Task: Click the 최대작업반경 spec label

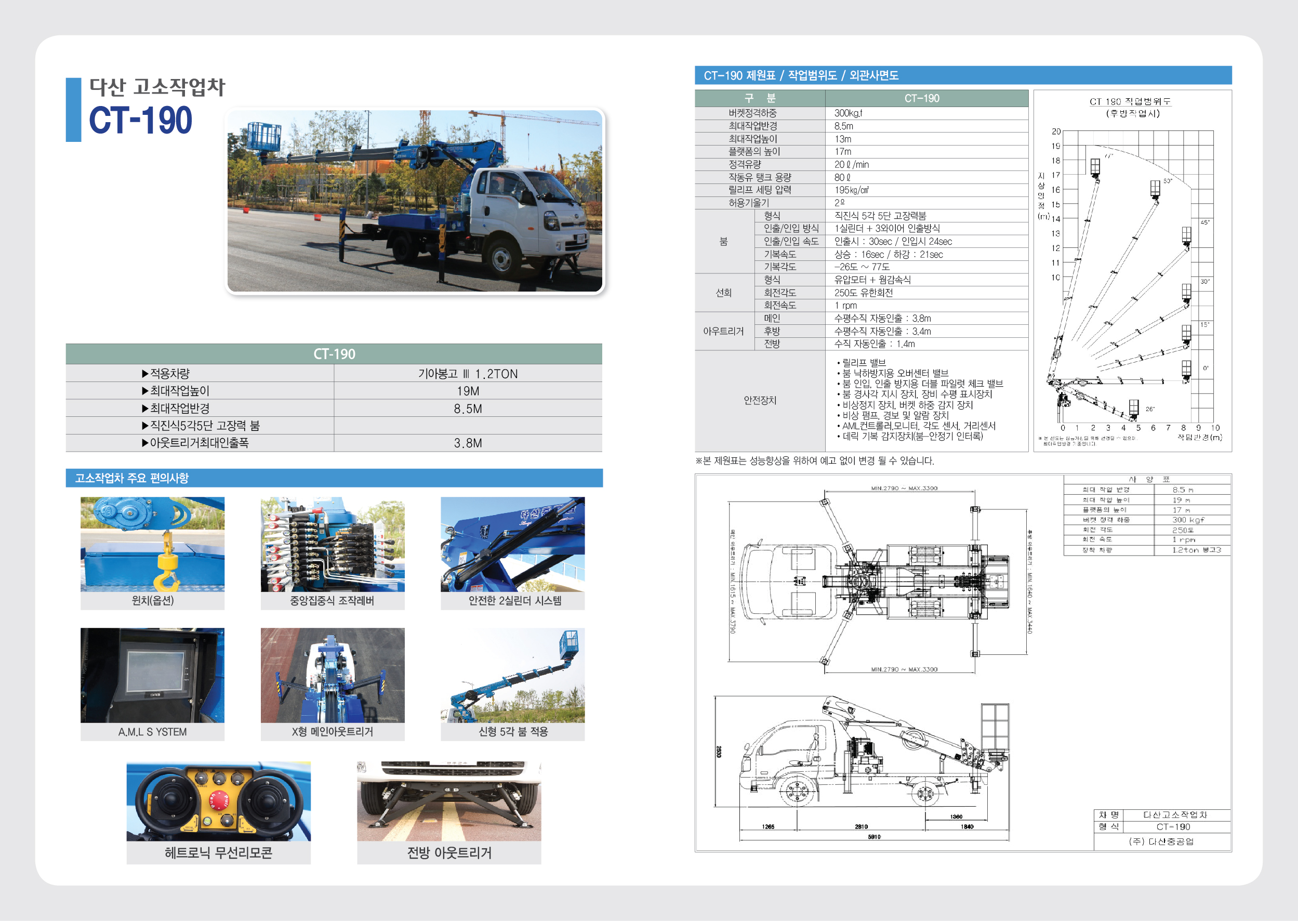Action: (x=752, y=126)
